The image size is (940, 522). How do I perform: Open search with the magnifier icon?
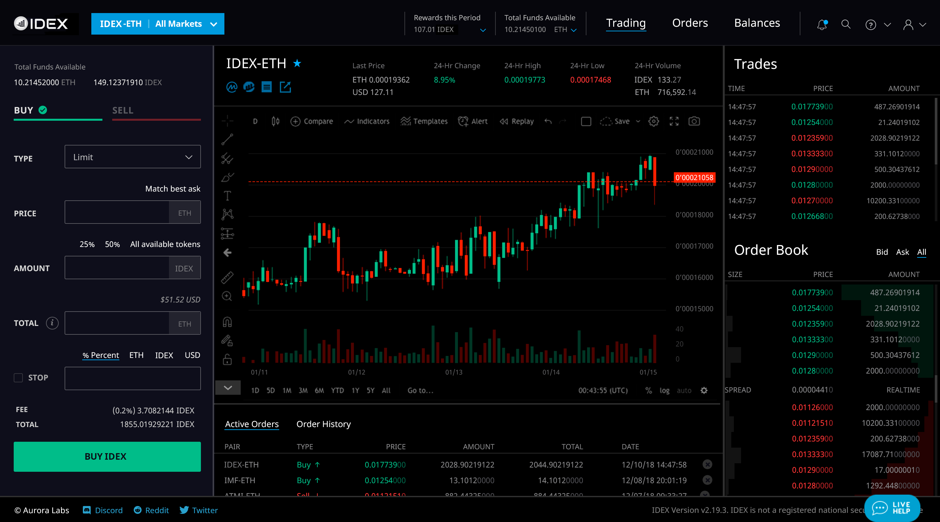coord(845,24)
